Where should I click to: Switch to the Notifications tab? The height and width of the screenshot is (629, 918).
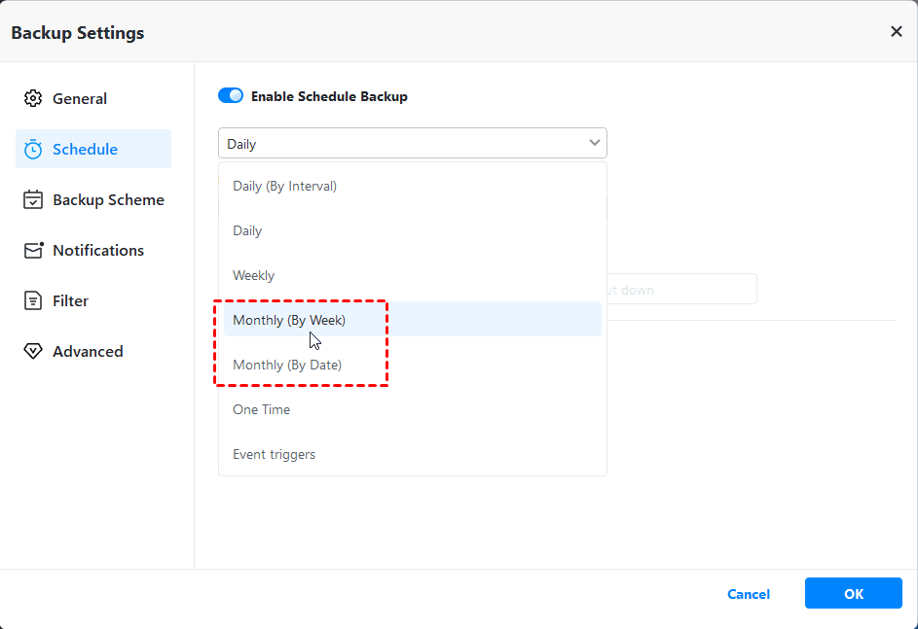coord(98,251)
